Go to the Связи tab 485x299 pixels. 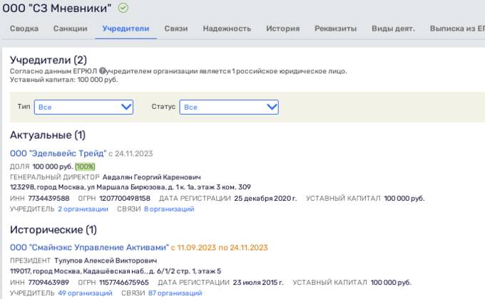tap(176, 28)
